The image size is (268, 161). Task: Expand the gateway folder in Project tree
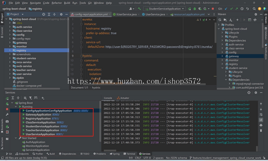click(10, 43)
